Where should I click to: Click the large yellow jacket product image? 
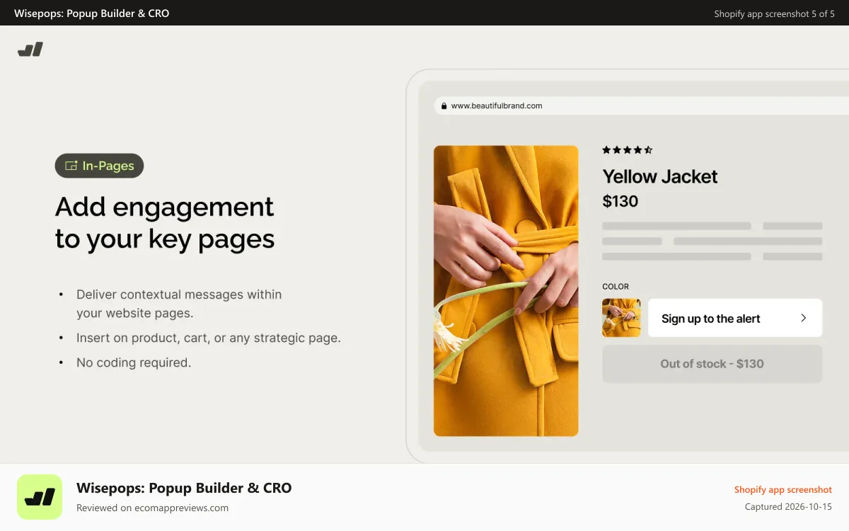506,291
